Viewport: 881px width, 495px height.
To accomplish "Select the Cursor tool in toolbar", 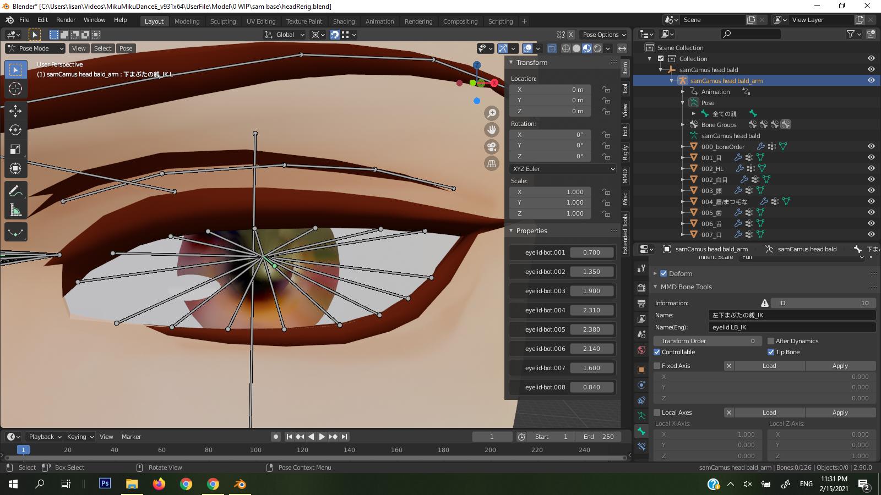I will coord(15,89).
